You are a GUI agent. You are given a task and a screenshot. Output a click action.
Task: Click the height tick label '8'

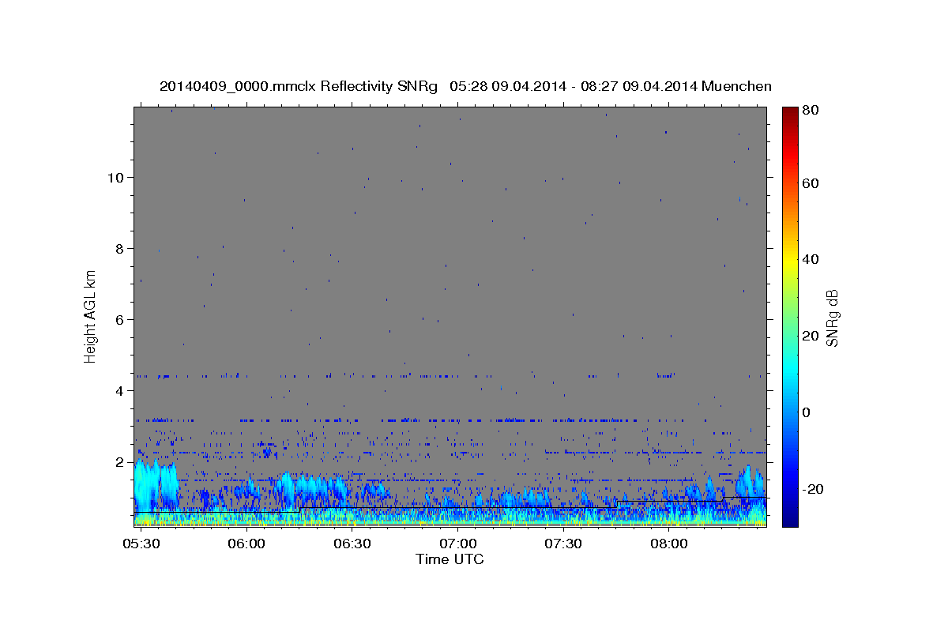click(x=119, y=249)
